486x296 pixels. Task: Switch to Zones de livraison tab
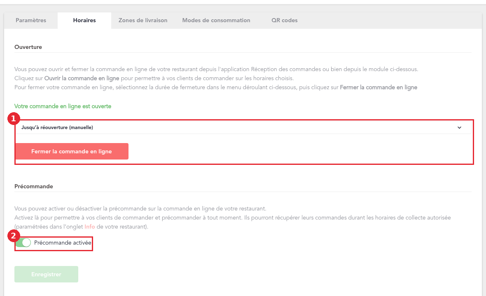143,21
